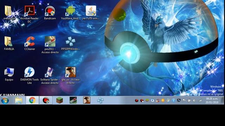Screen dimensions: 225x126
Task: Open the PPSSPPWindows desktop icon
Action: [x=70, y=43]
